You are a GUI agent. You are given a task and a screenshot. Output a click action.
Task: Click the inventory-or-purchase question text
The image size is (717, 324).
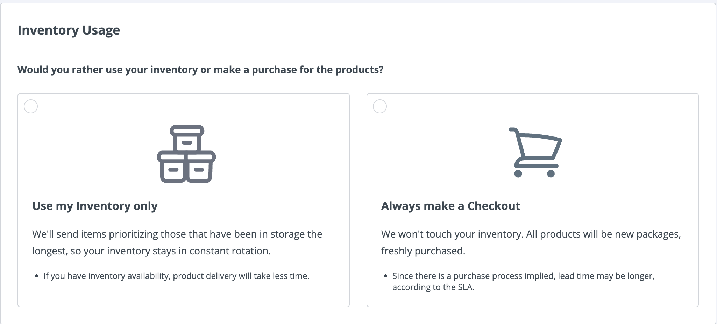(200, 70)
